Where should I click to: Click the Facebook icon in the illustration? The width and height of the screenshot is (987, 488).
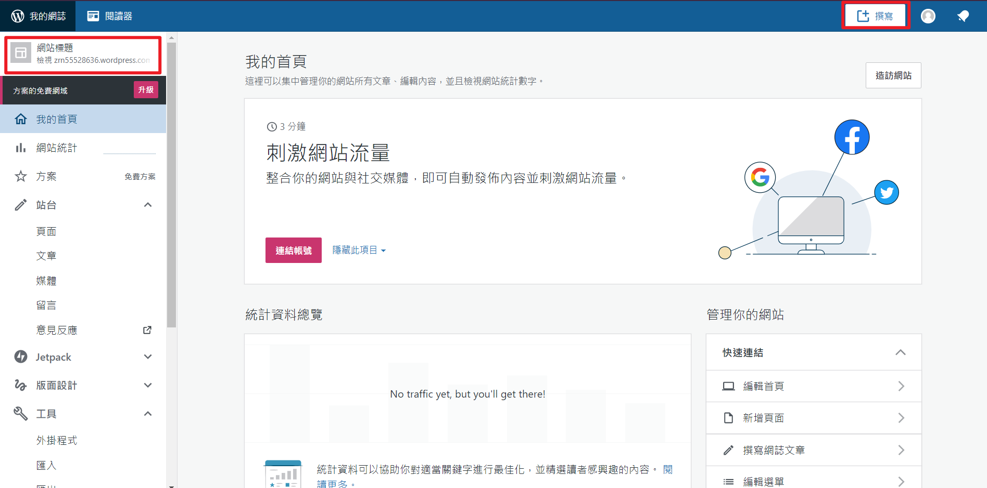852,138
